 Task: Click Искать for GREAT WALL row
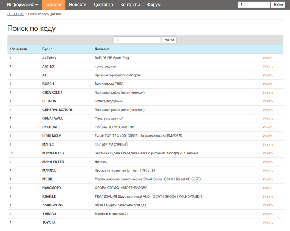268,119
